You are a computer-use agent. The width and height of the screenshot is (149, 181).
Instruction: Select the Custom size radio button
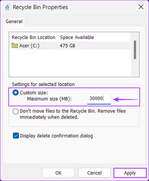tap(16, 93)
